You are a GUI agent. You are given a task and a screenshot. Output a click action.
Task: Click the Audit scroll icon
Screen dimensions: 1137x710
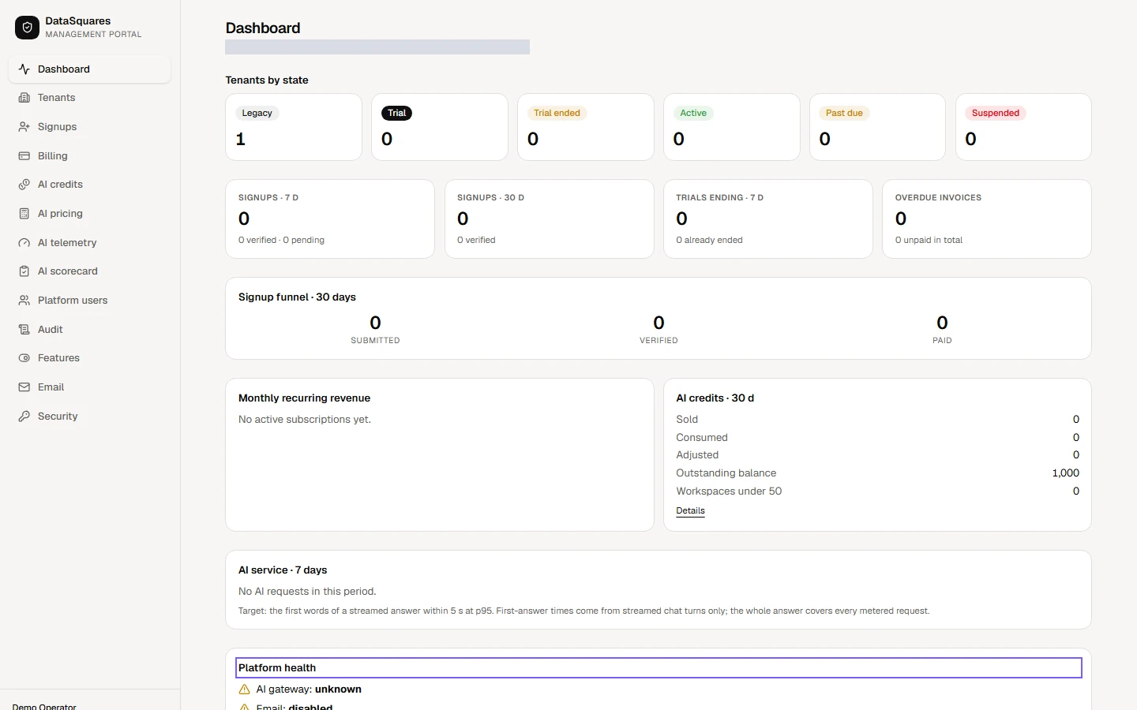pos(24,330)
